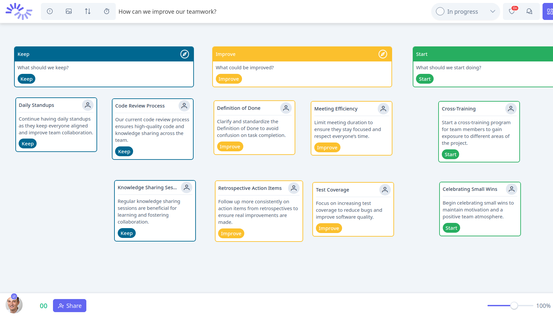Click the zoom slider handle

click(x=514, y=306)
